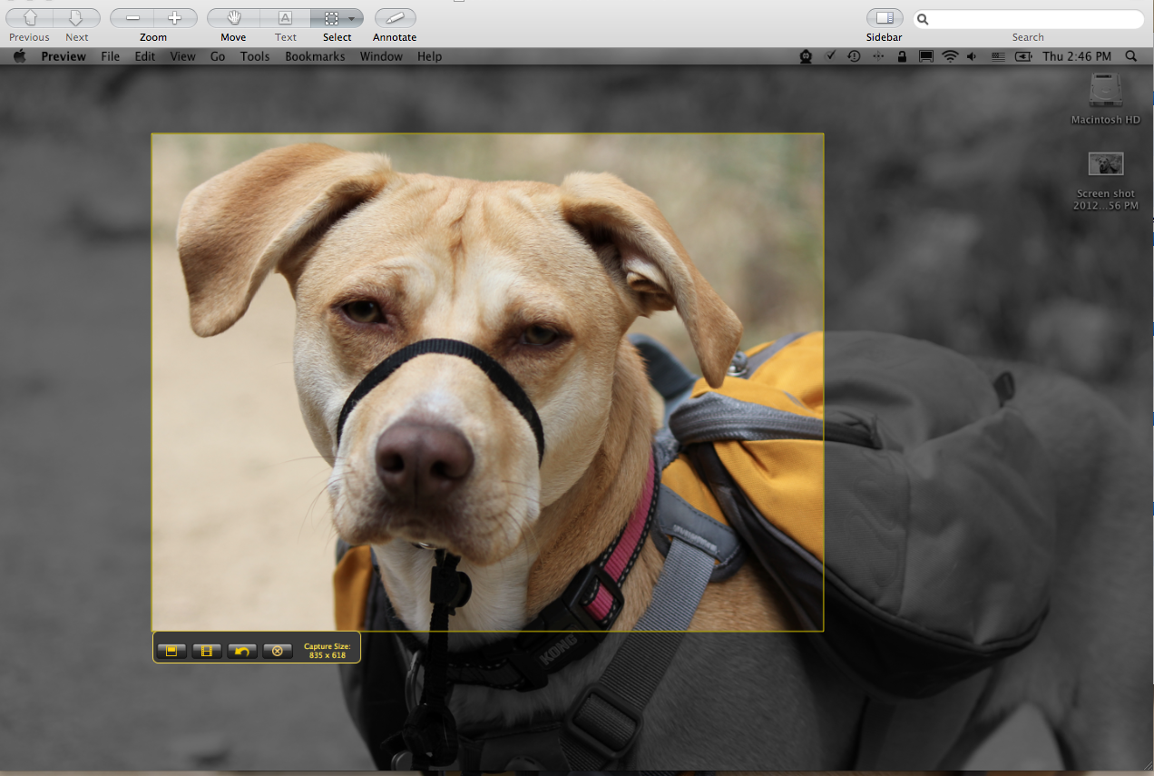Viewport: 1154px width, 776px height.
Task: Choose the Text selection tool
Action: pos(285,17)
